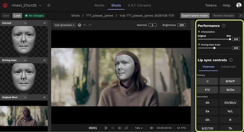This screenshot has width=244, height=132.
Task: Show Performance info icon
Action: click(x=224, y=26)
